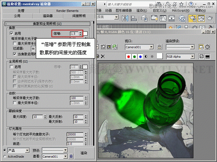217x162 pixels.
Task: Click the Align tool icon
Action: (134, 18)
